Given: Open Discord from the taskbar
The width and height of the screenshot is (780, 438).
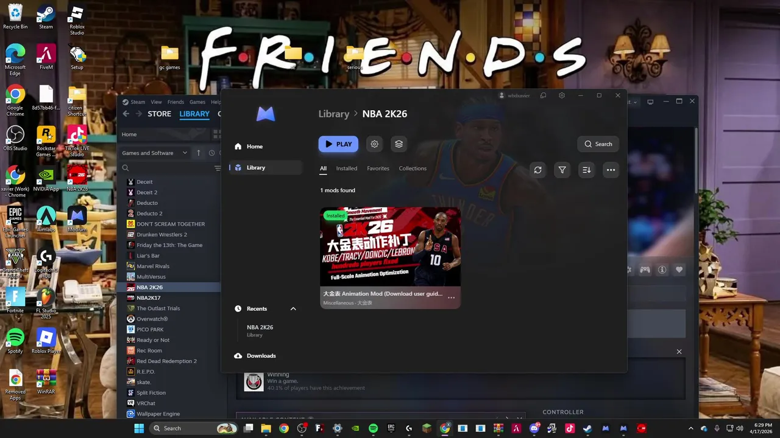Looking at the screenshot, I should click(534, 428).
